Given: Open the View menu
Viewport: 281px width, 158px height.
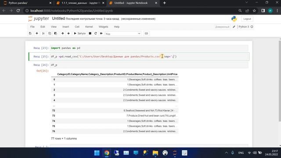Looking at the screenshot, I should click(x=54, y=27).
